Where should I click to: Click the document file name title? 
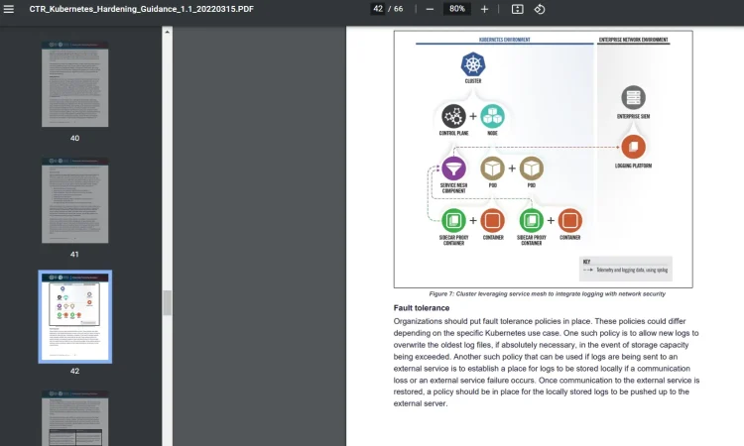(142, 9)
